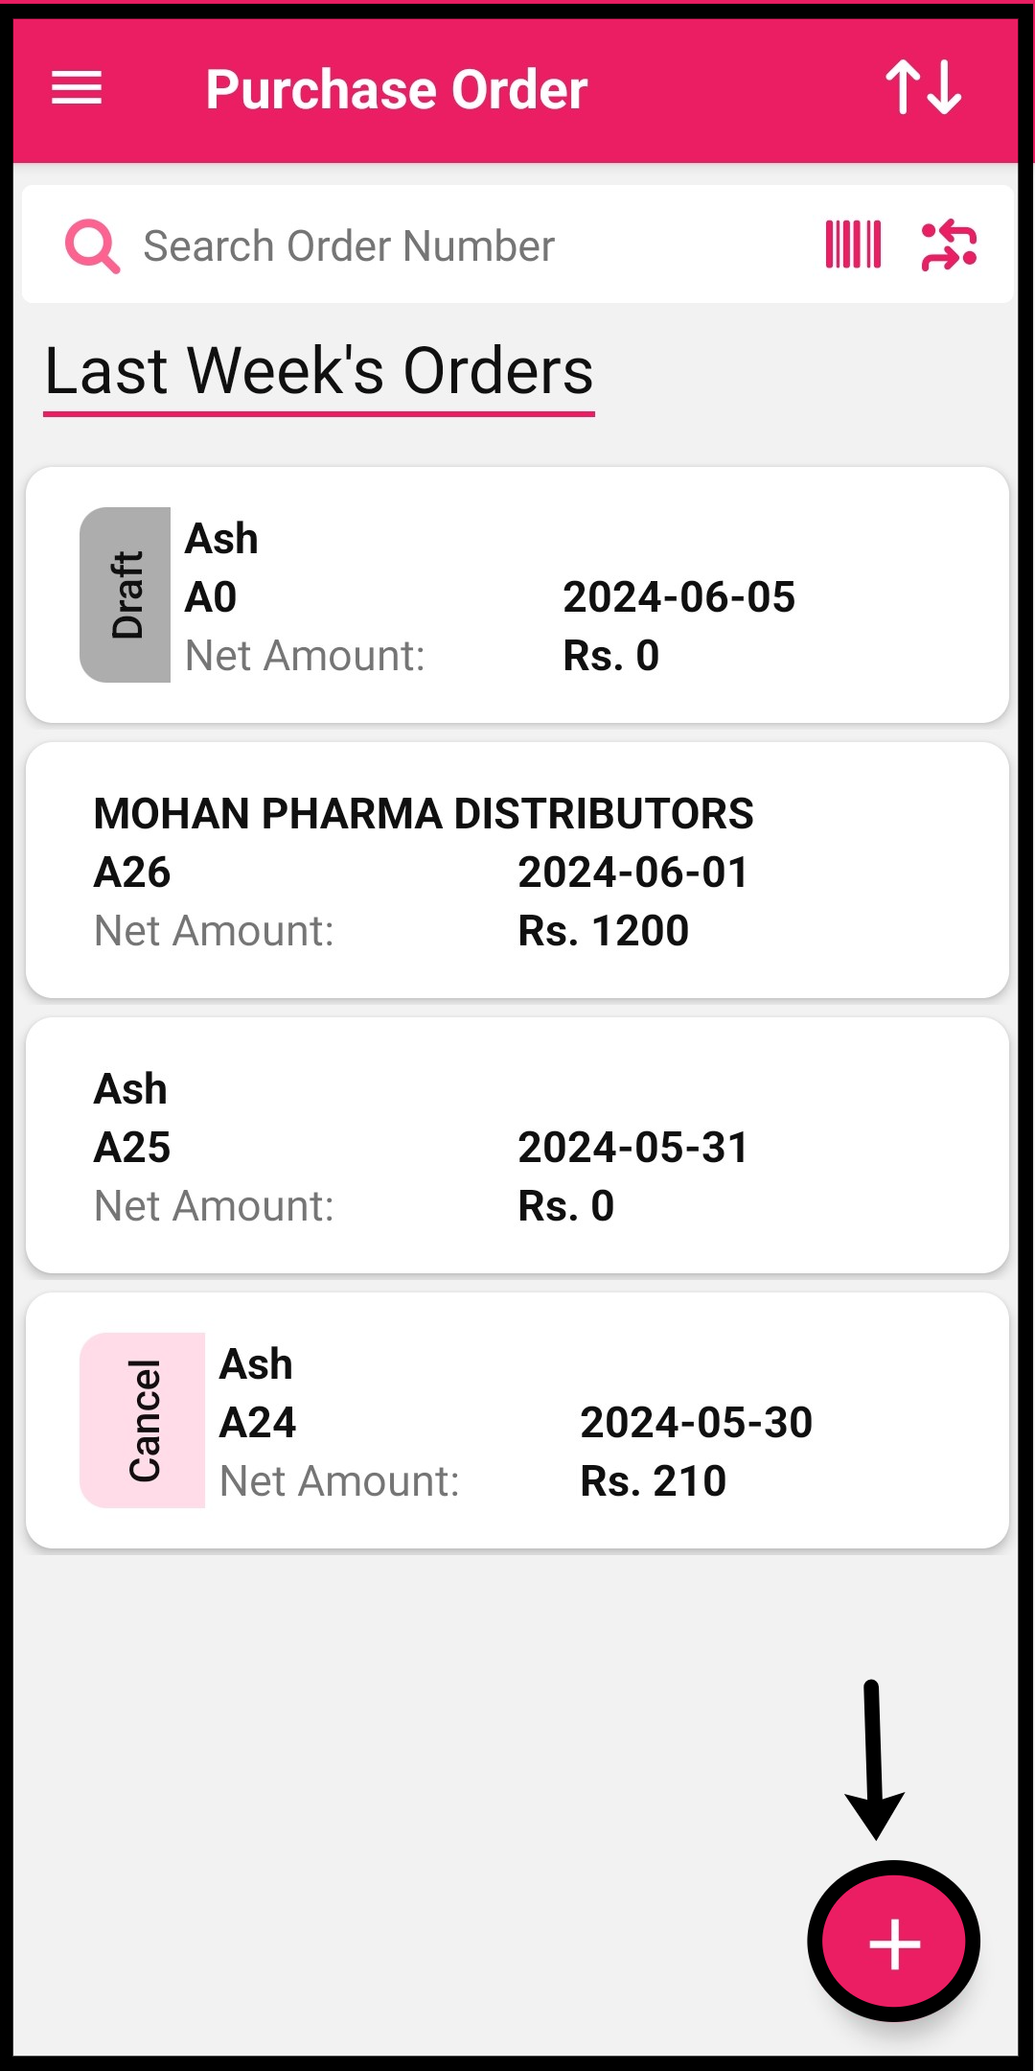Open the hamburger navigation menu
This screenshot has height=2071, width=1035.
[77, 89]
